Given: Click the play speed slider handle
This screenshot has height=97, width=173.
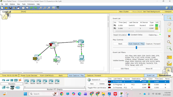Looking at the screenshot, I should 136,48.
